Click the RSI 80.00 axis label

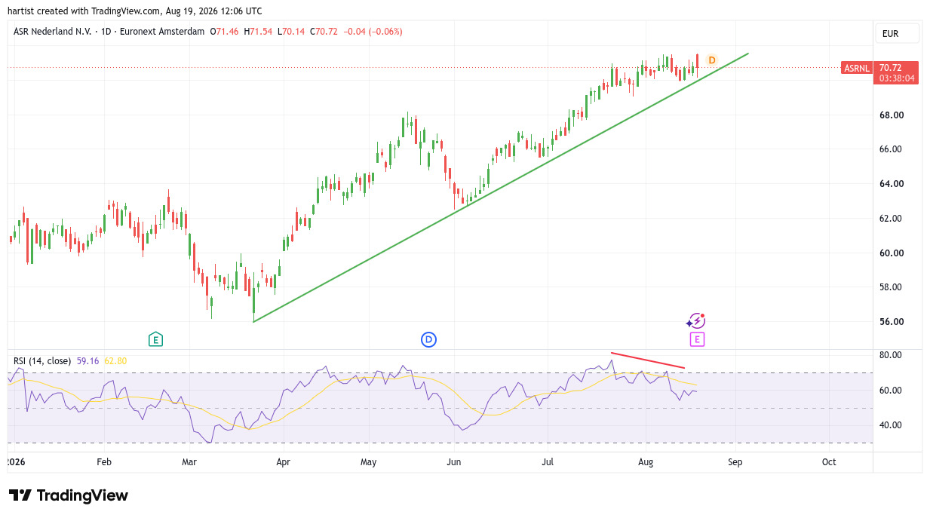pos(892,355)
